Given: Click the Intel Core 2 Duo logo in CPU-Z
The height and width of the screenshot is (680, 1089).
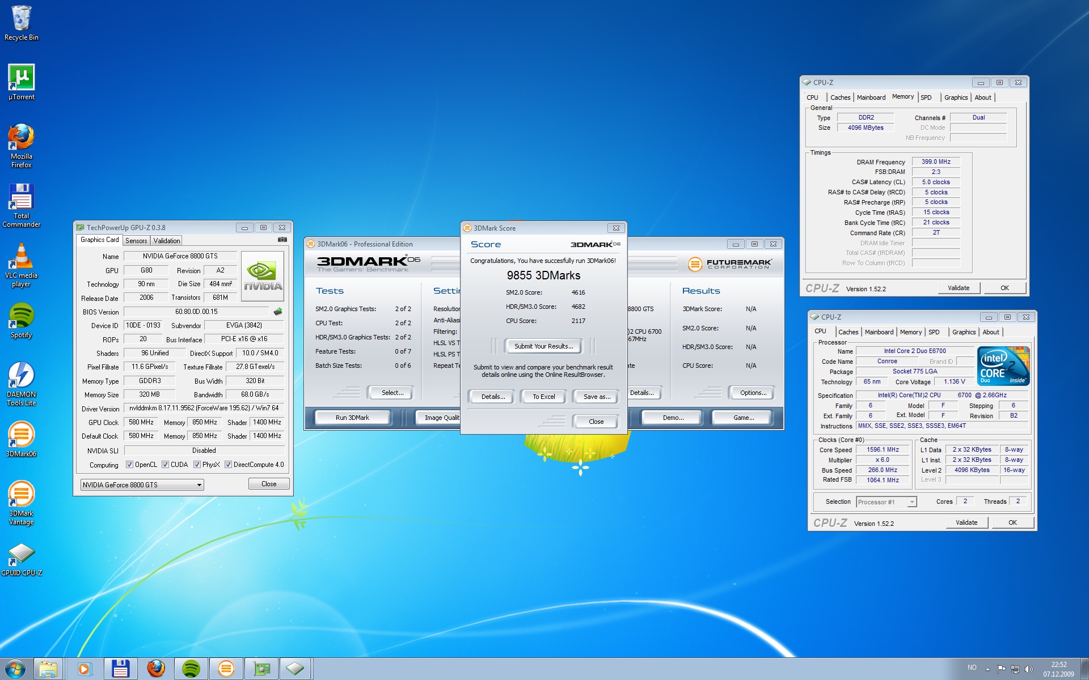Looking at the screenshot, I should coord(1003,366).
